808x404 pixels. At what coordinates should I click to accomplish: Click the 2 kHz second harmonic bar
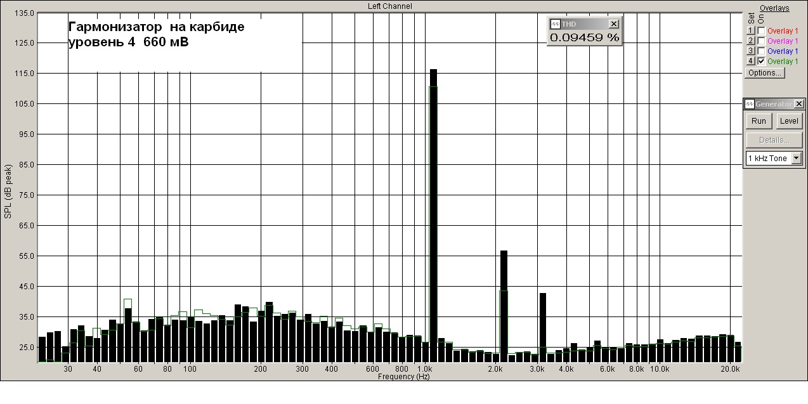point(504,306)
